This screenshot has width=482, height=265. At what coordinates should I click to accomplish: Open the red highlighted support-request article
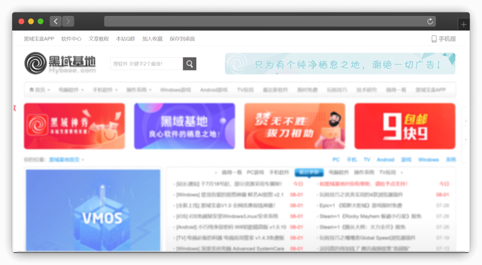click(363, 184)
